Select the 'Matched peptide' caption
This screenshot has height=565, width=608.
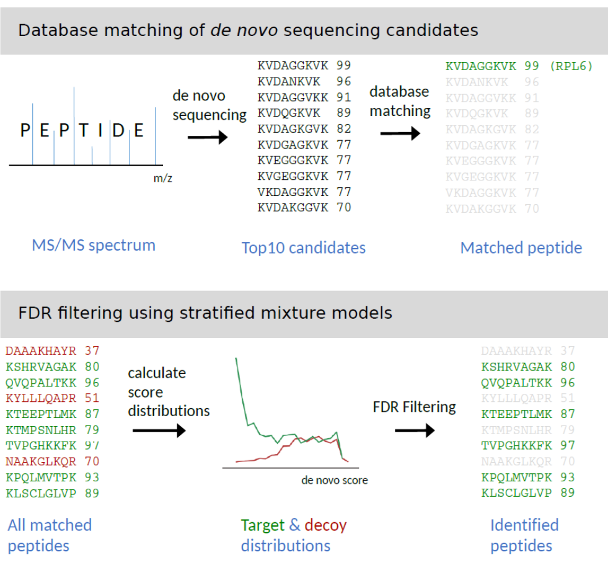[521, 248]
